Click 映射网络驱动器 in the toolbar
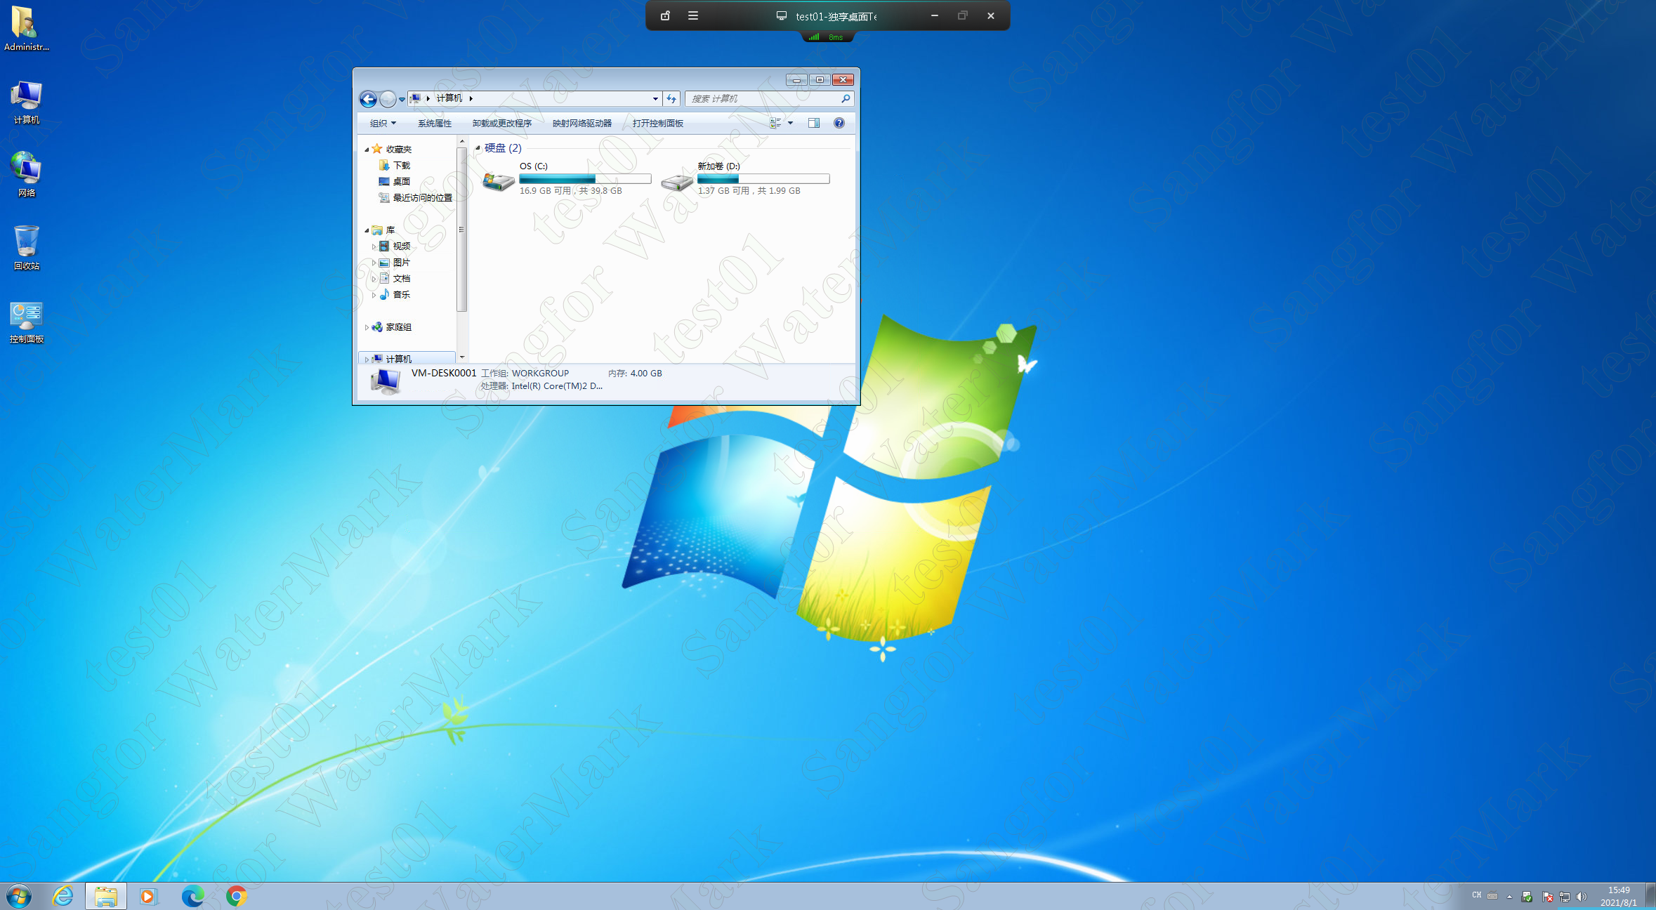Image resolution: width=1656 pixels, height=910 pixels. [582, 124]
